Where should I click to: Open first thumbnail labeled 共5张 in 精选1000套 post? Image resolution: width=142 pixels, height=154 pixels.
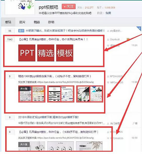32,94
